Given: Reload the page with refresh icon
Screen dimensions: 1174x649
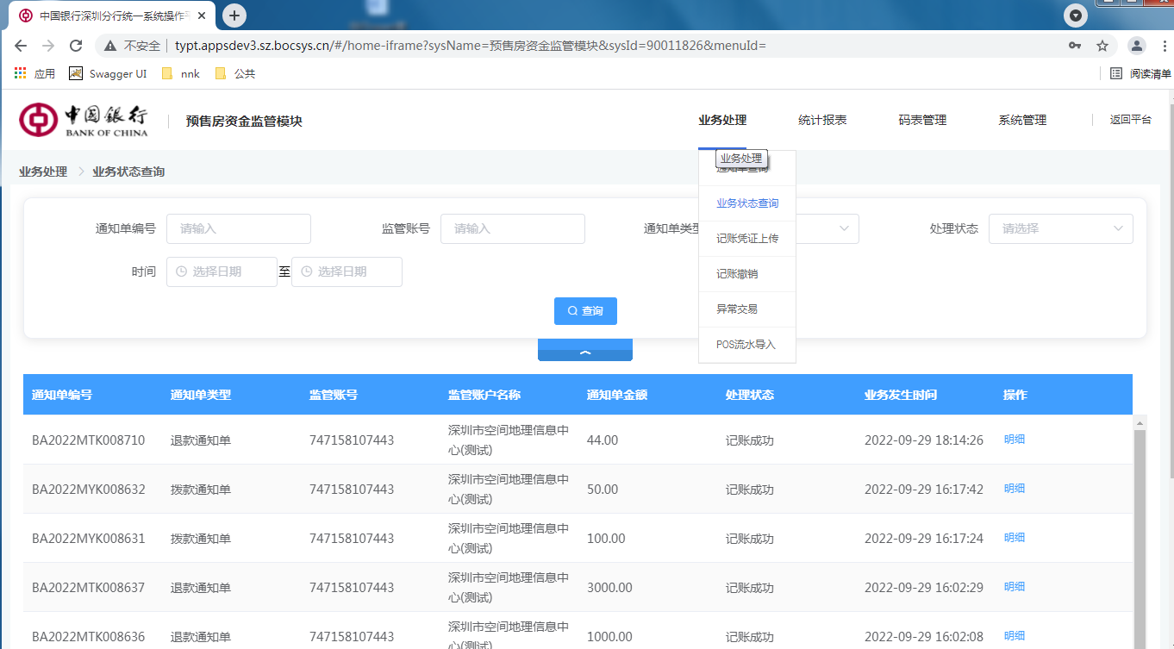Looking at the screenshot, I should 76,46.
